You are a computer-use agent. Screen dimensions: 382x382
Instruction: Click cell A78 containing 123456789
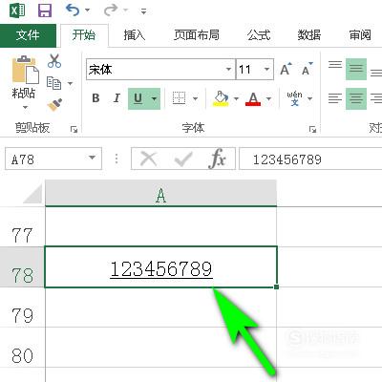point(160,266)
